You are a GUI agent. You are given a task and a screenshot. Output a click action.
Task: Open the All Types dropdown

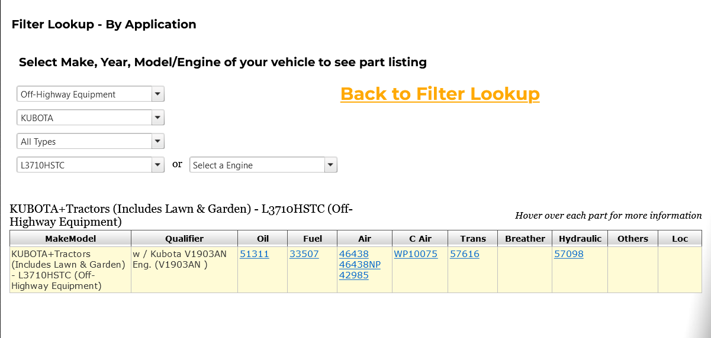point(91,141)
